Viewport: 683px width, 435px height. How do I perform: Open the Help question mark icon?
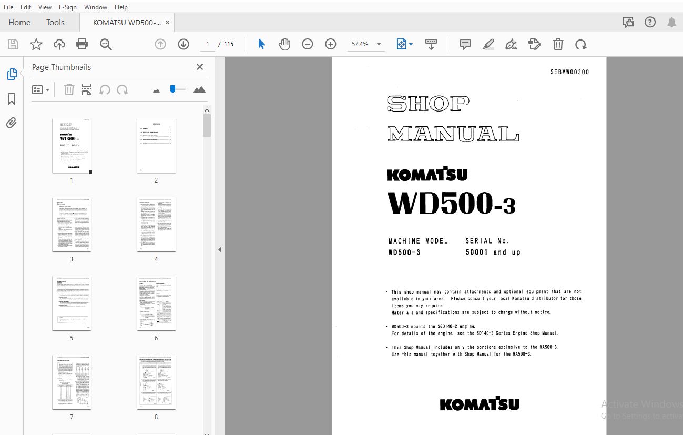pos(650,22)
